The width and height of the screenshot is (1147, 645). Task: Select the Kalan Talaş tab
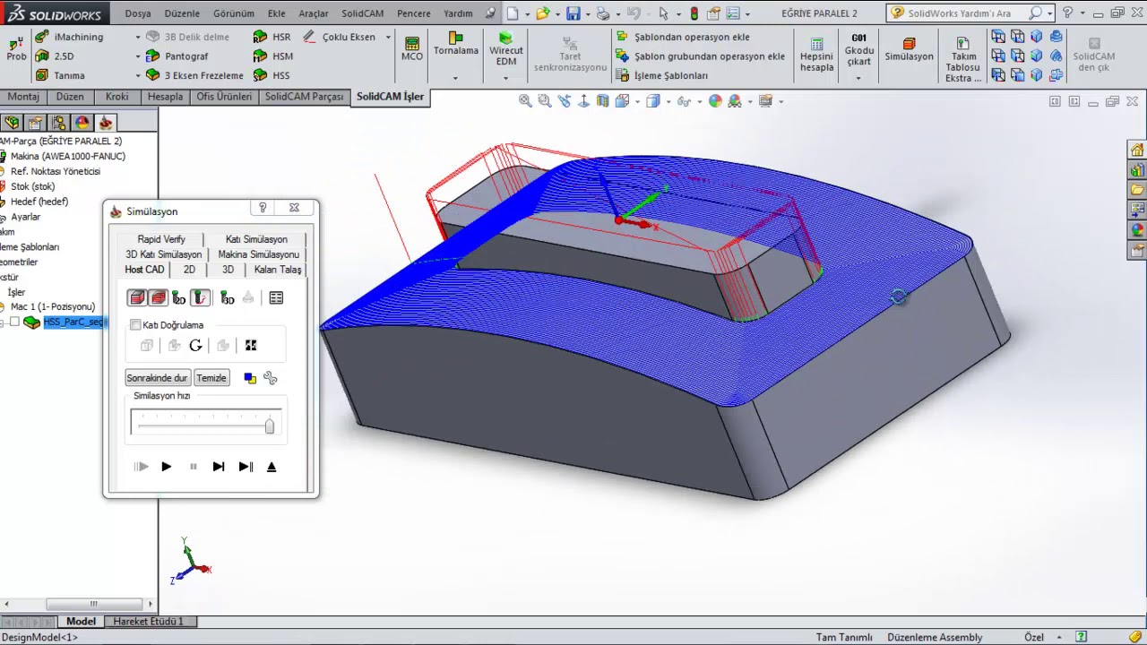[x=278, y=270]
